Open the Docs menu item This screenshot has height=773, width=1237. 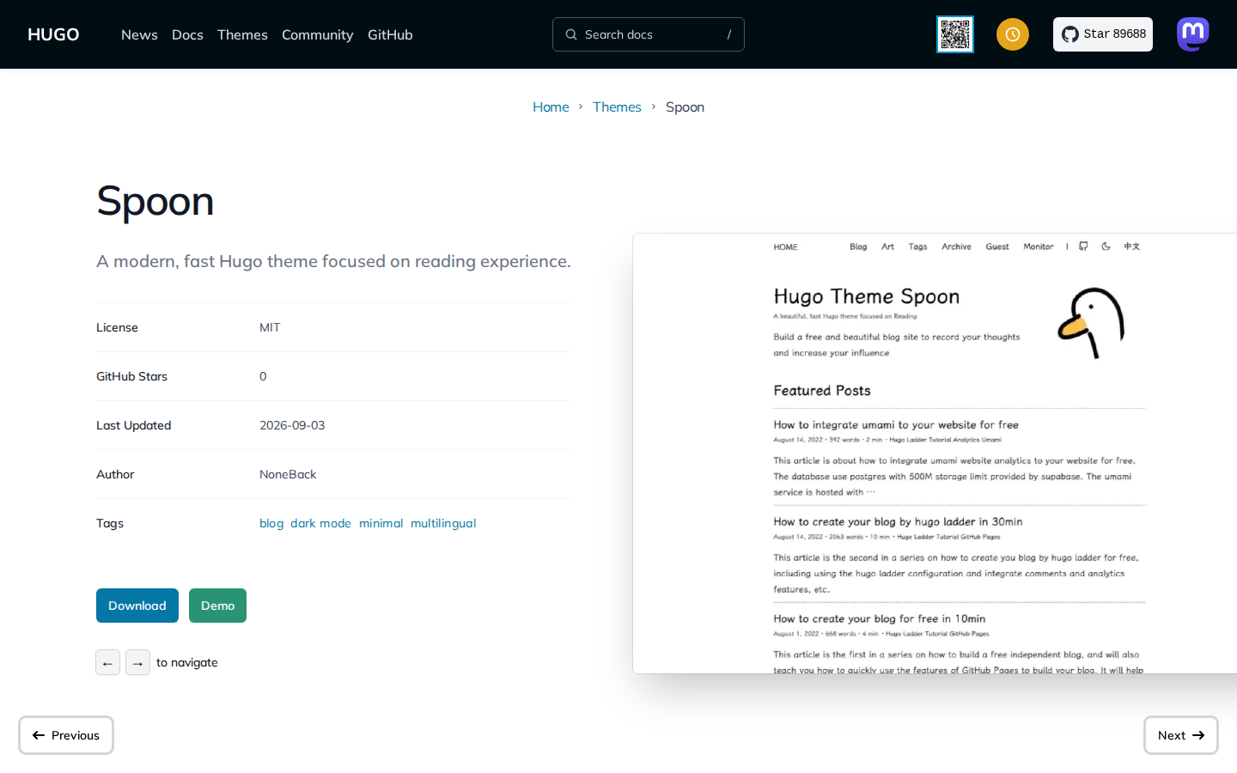(187, 34)
